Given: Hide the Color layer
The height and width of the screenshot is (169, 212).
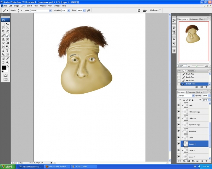Looking at the screenshot, I should tap(178, 137).
